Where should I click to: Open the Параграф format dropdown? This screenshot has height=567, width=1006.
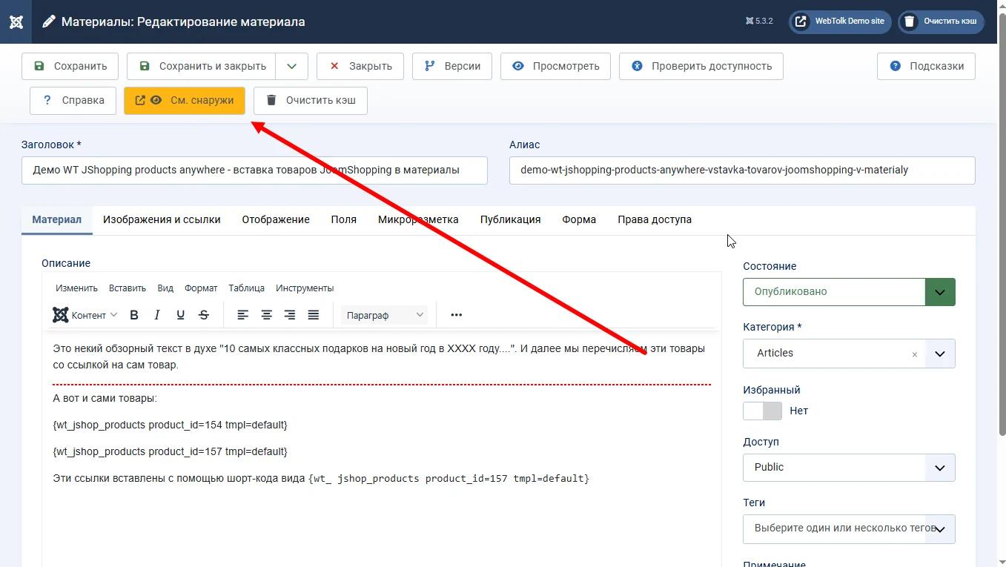383,314
